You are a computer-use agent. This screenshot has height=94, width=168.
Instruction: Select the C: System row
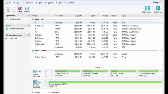[97, 35]
